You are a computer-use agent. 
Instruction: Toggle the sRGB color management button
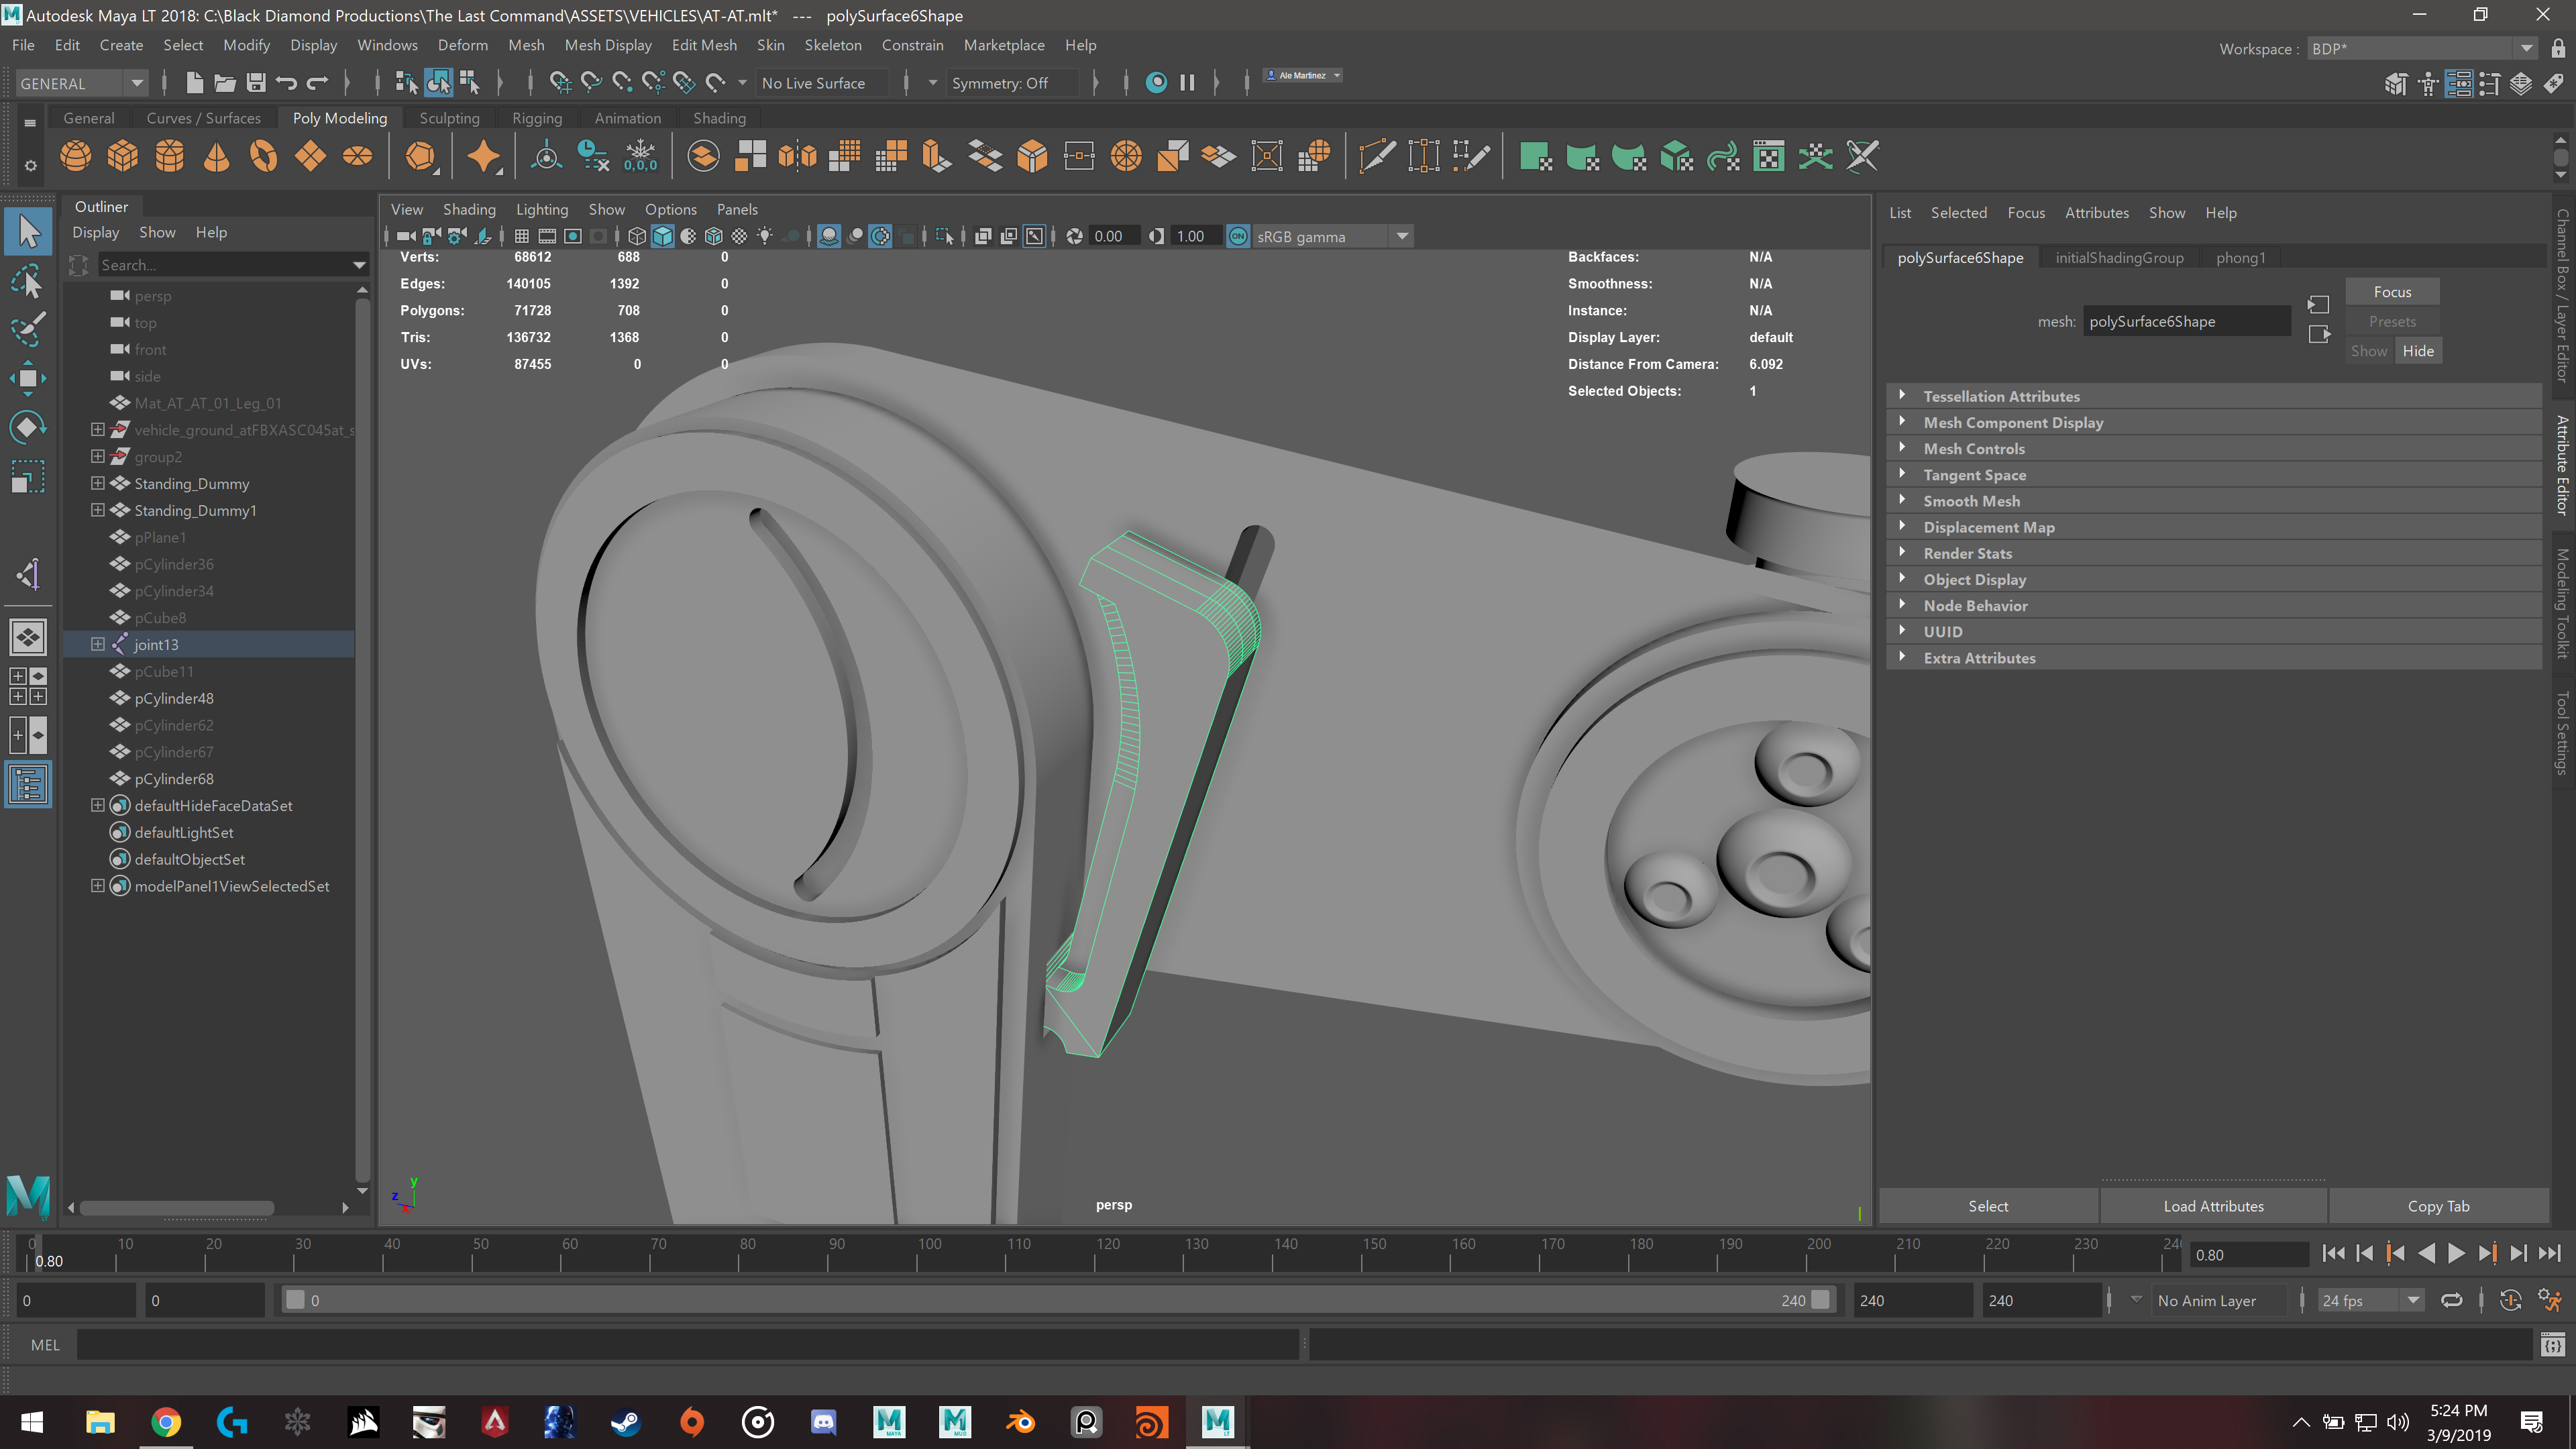(1237, 236)
